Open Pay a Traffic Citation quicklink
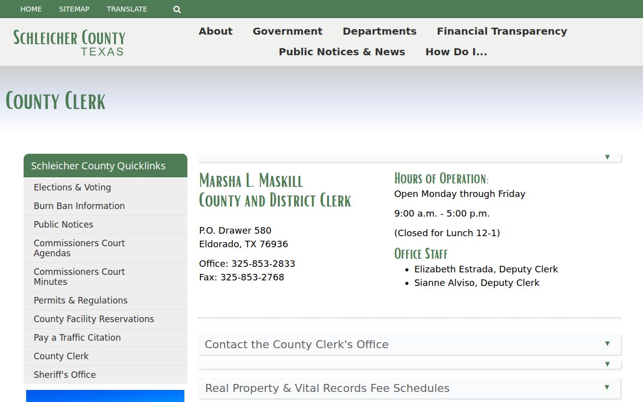 click(x=105, y=338)
